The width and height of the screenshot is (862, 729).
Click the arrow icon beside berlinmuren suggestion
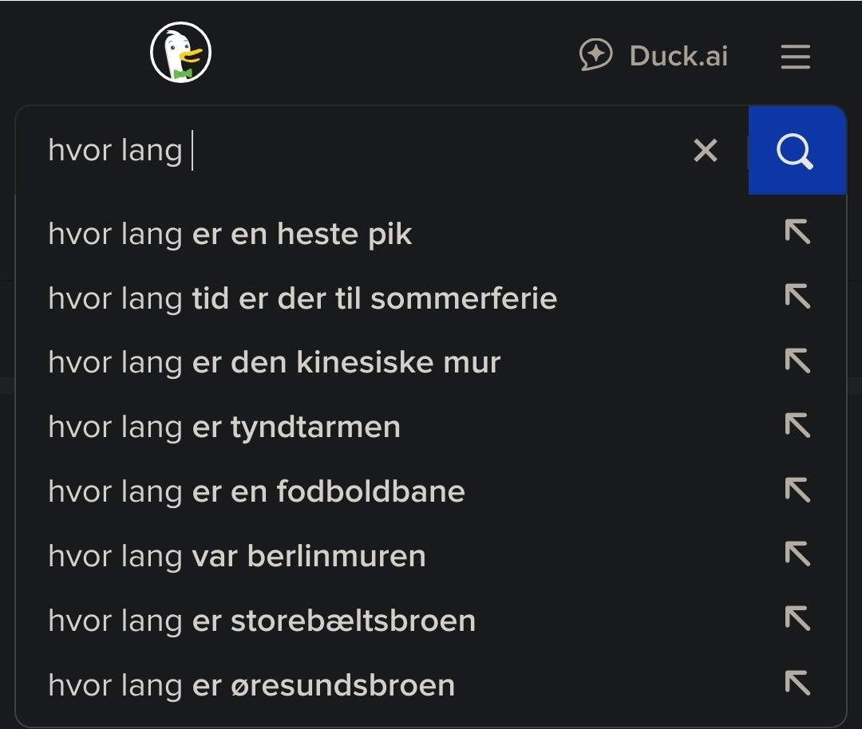point(797,554)
